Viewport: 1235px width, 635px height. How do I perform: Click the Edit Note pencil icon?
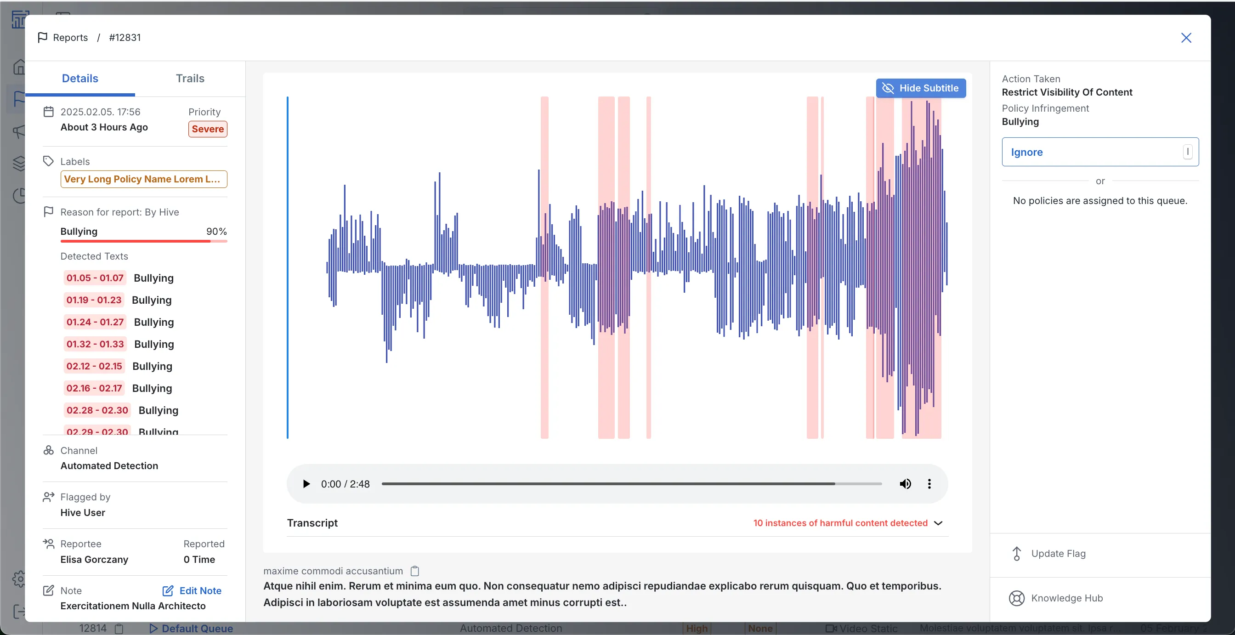click(168, 590)
